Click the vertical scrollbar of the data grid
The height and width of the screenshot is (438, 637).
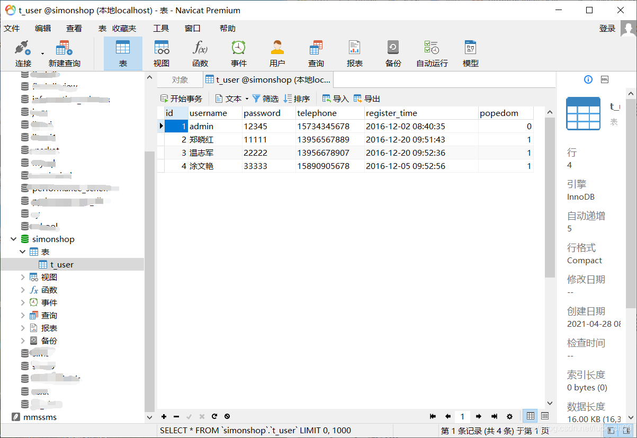point(550,197)
